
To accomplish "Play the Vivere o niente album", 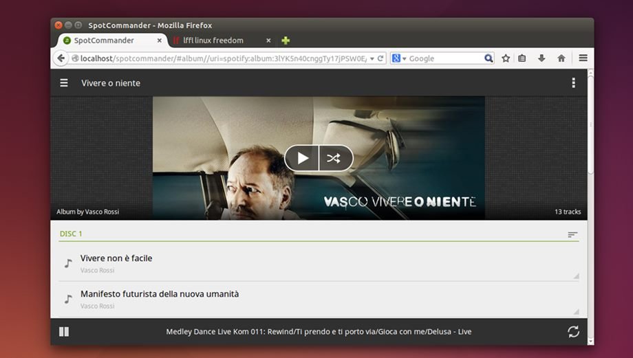I will (x=302, y=158).
